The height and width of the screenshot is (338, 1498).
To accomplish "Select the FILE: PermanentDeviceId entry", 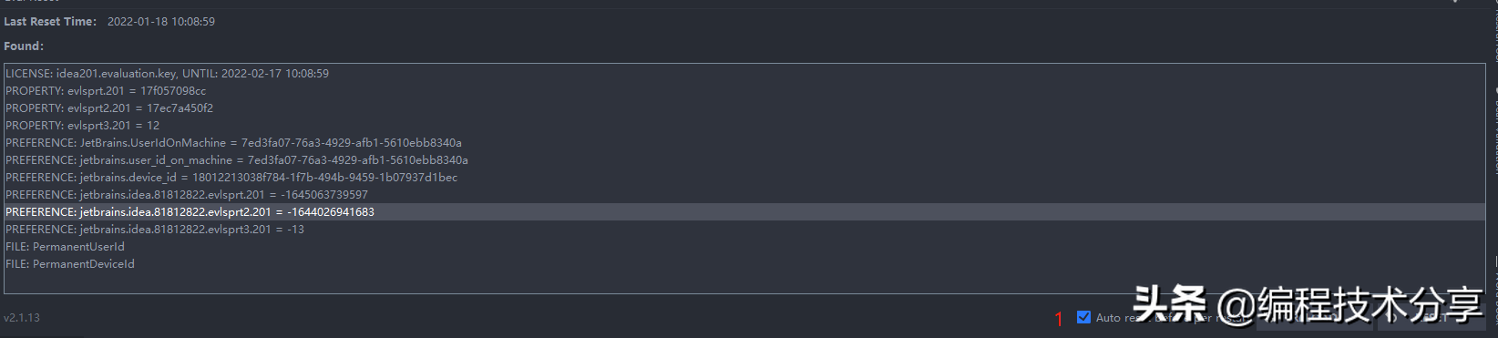I will (x=70, y=263).
